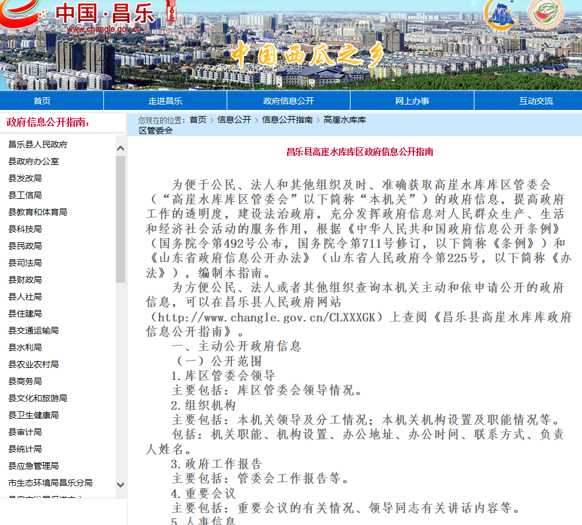Open the 走进昌乐 navigation tab
Viewport: 582px width, 525px height.
(165, 101)
